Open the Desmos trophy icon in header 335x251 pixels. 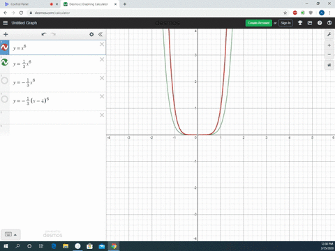[x=300, y=23]
